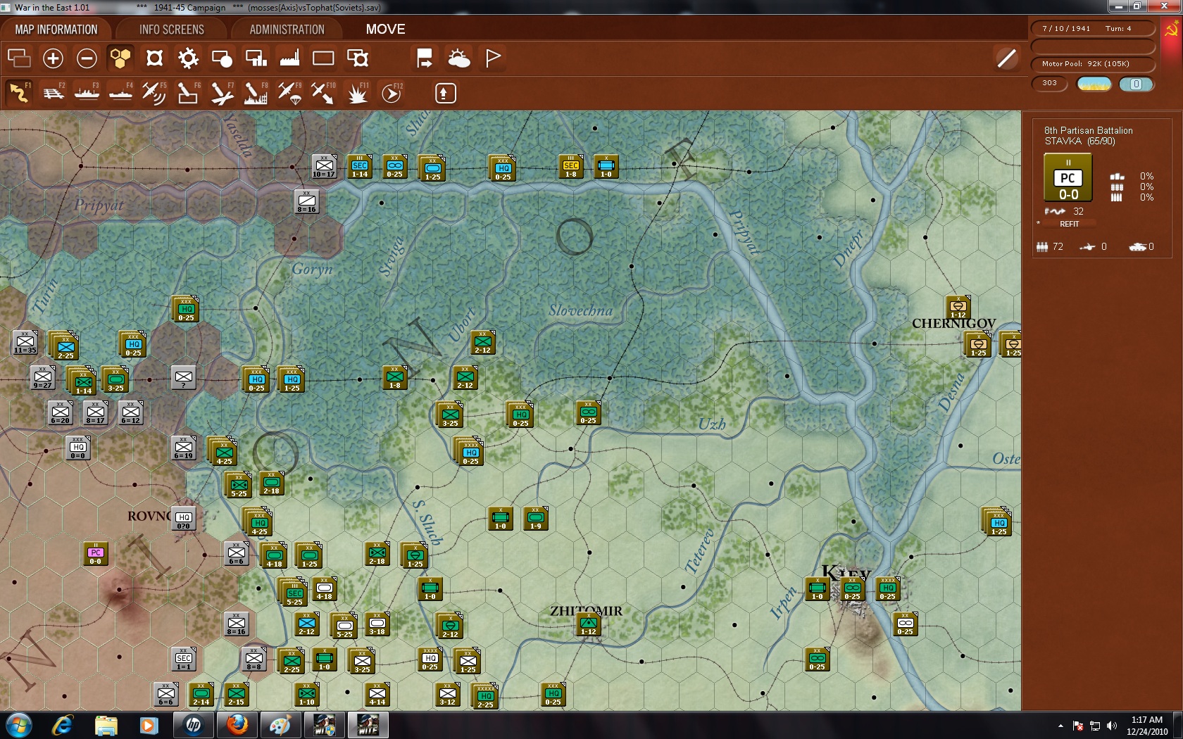This screenshot has height=739, width=1183.
Task: Toggle the empty rectangle map overlay icon
Action: click(323, 58)
